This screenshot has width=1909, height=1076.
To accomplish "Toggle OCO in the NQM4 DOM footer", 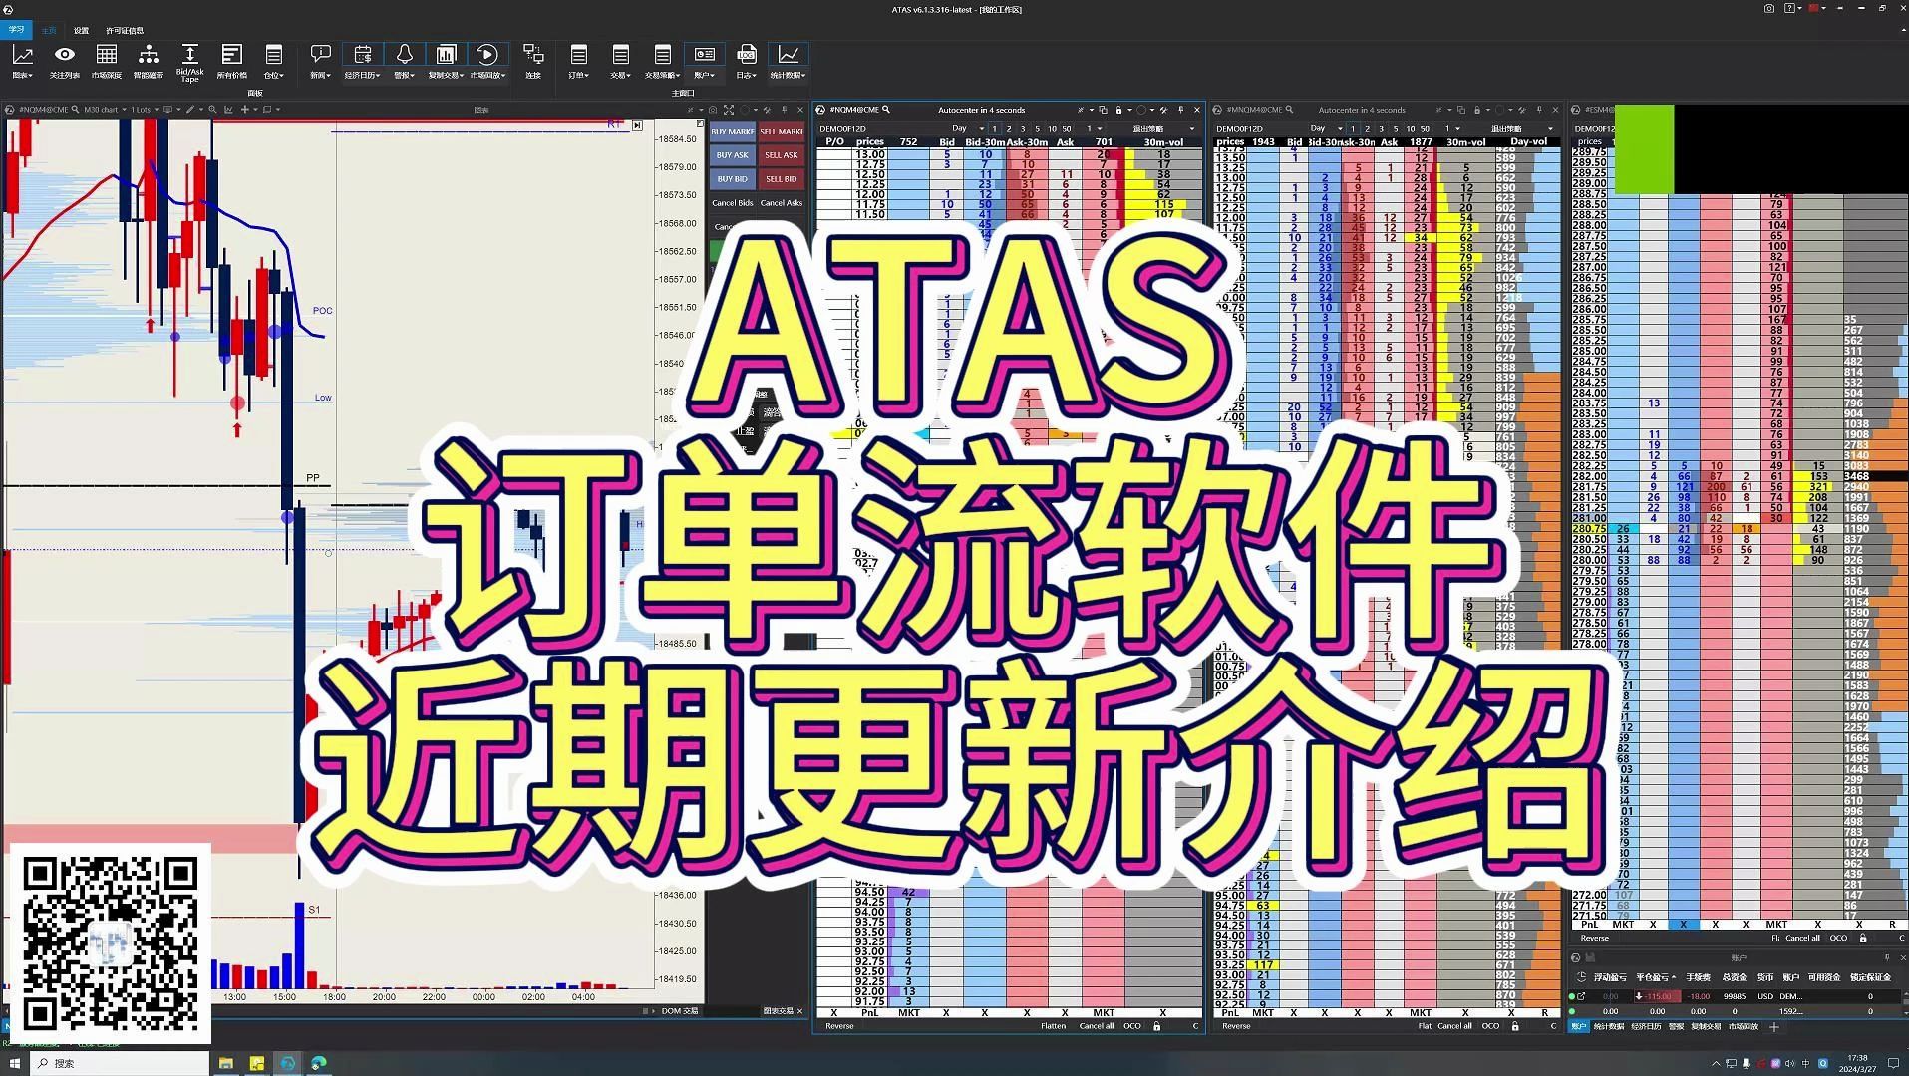I will pyautogui.click(x=1131, y=1025).
